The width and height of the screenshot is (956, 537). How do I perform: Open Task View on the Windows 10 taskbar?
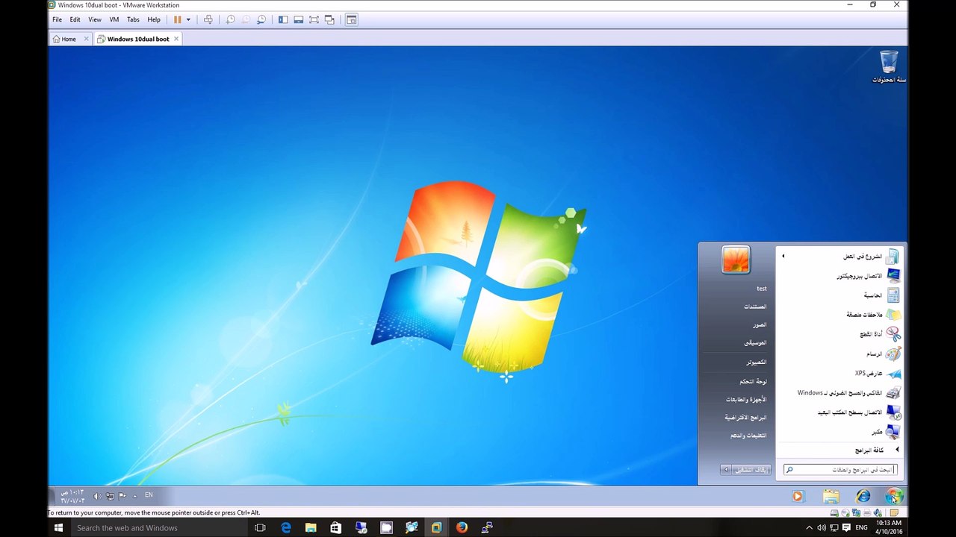(x=260, y=527)
